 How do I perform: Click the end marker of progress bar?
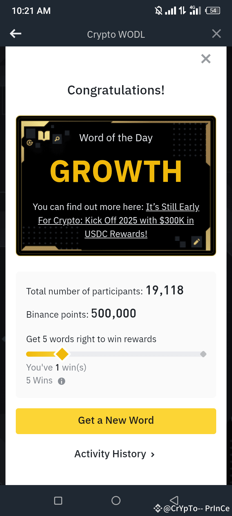coord(203,354)
